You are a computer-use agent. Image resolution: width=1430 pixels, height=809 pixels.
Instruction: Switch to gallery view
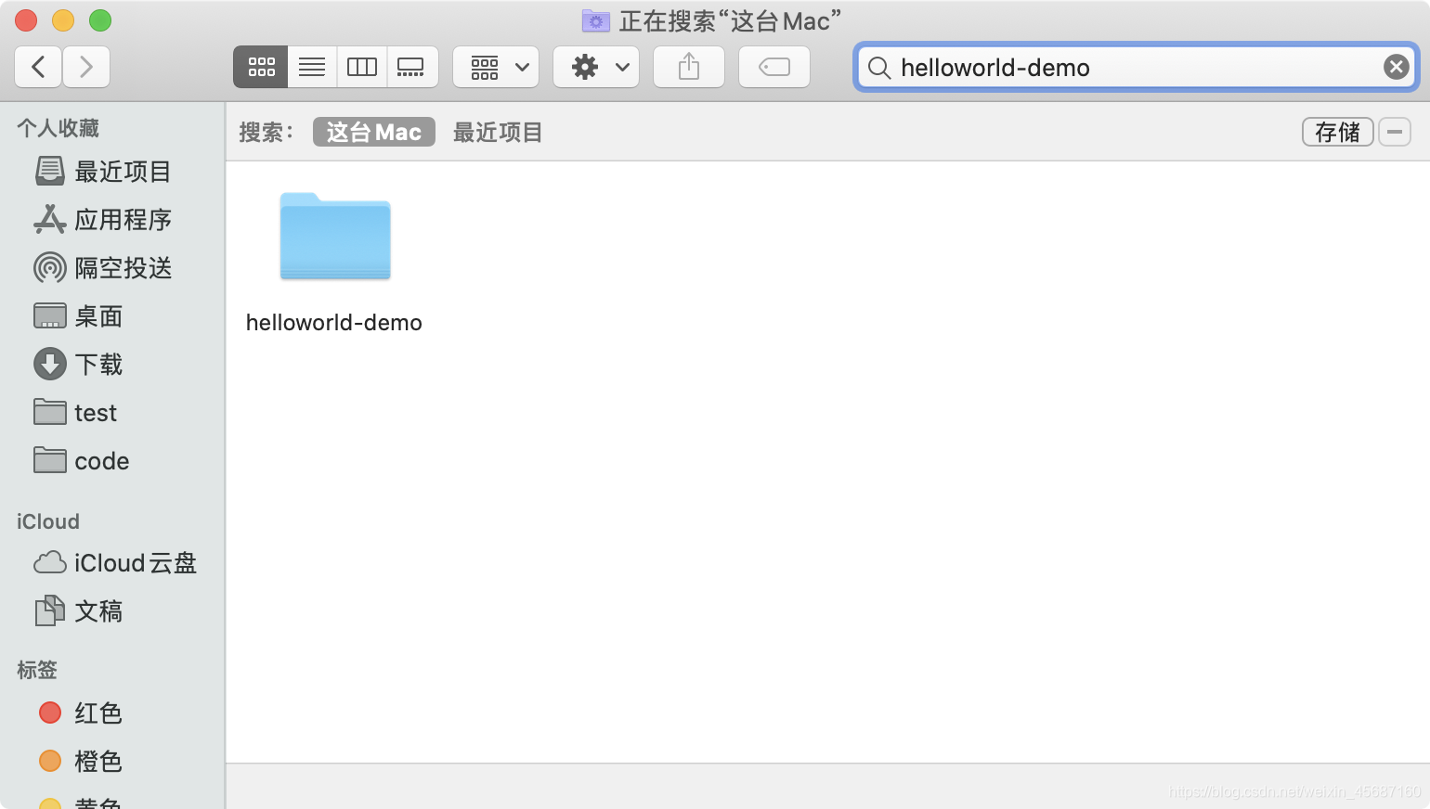pyautogui.click(x=412, y=67)
